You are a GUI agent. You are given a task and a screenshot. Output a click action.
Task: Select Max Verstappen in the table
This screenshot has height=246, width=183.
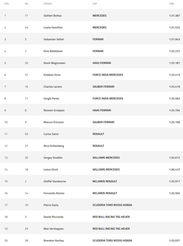(x=53, y=229)
